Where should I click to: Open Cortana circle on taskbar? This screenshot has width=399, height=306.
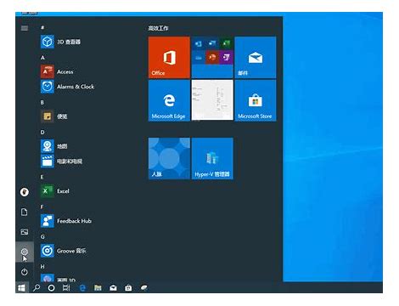[x=51, y=288]
